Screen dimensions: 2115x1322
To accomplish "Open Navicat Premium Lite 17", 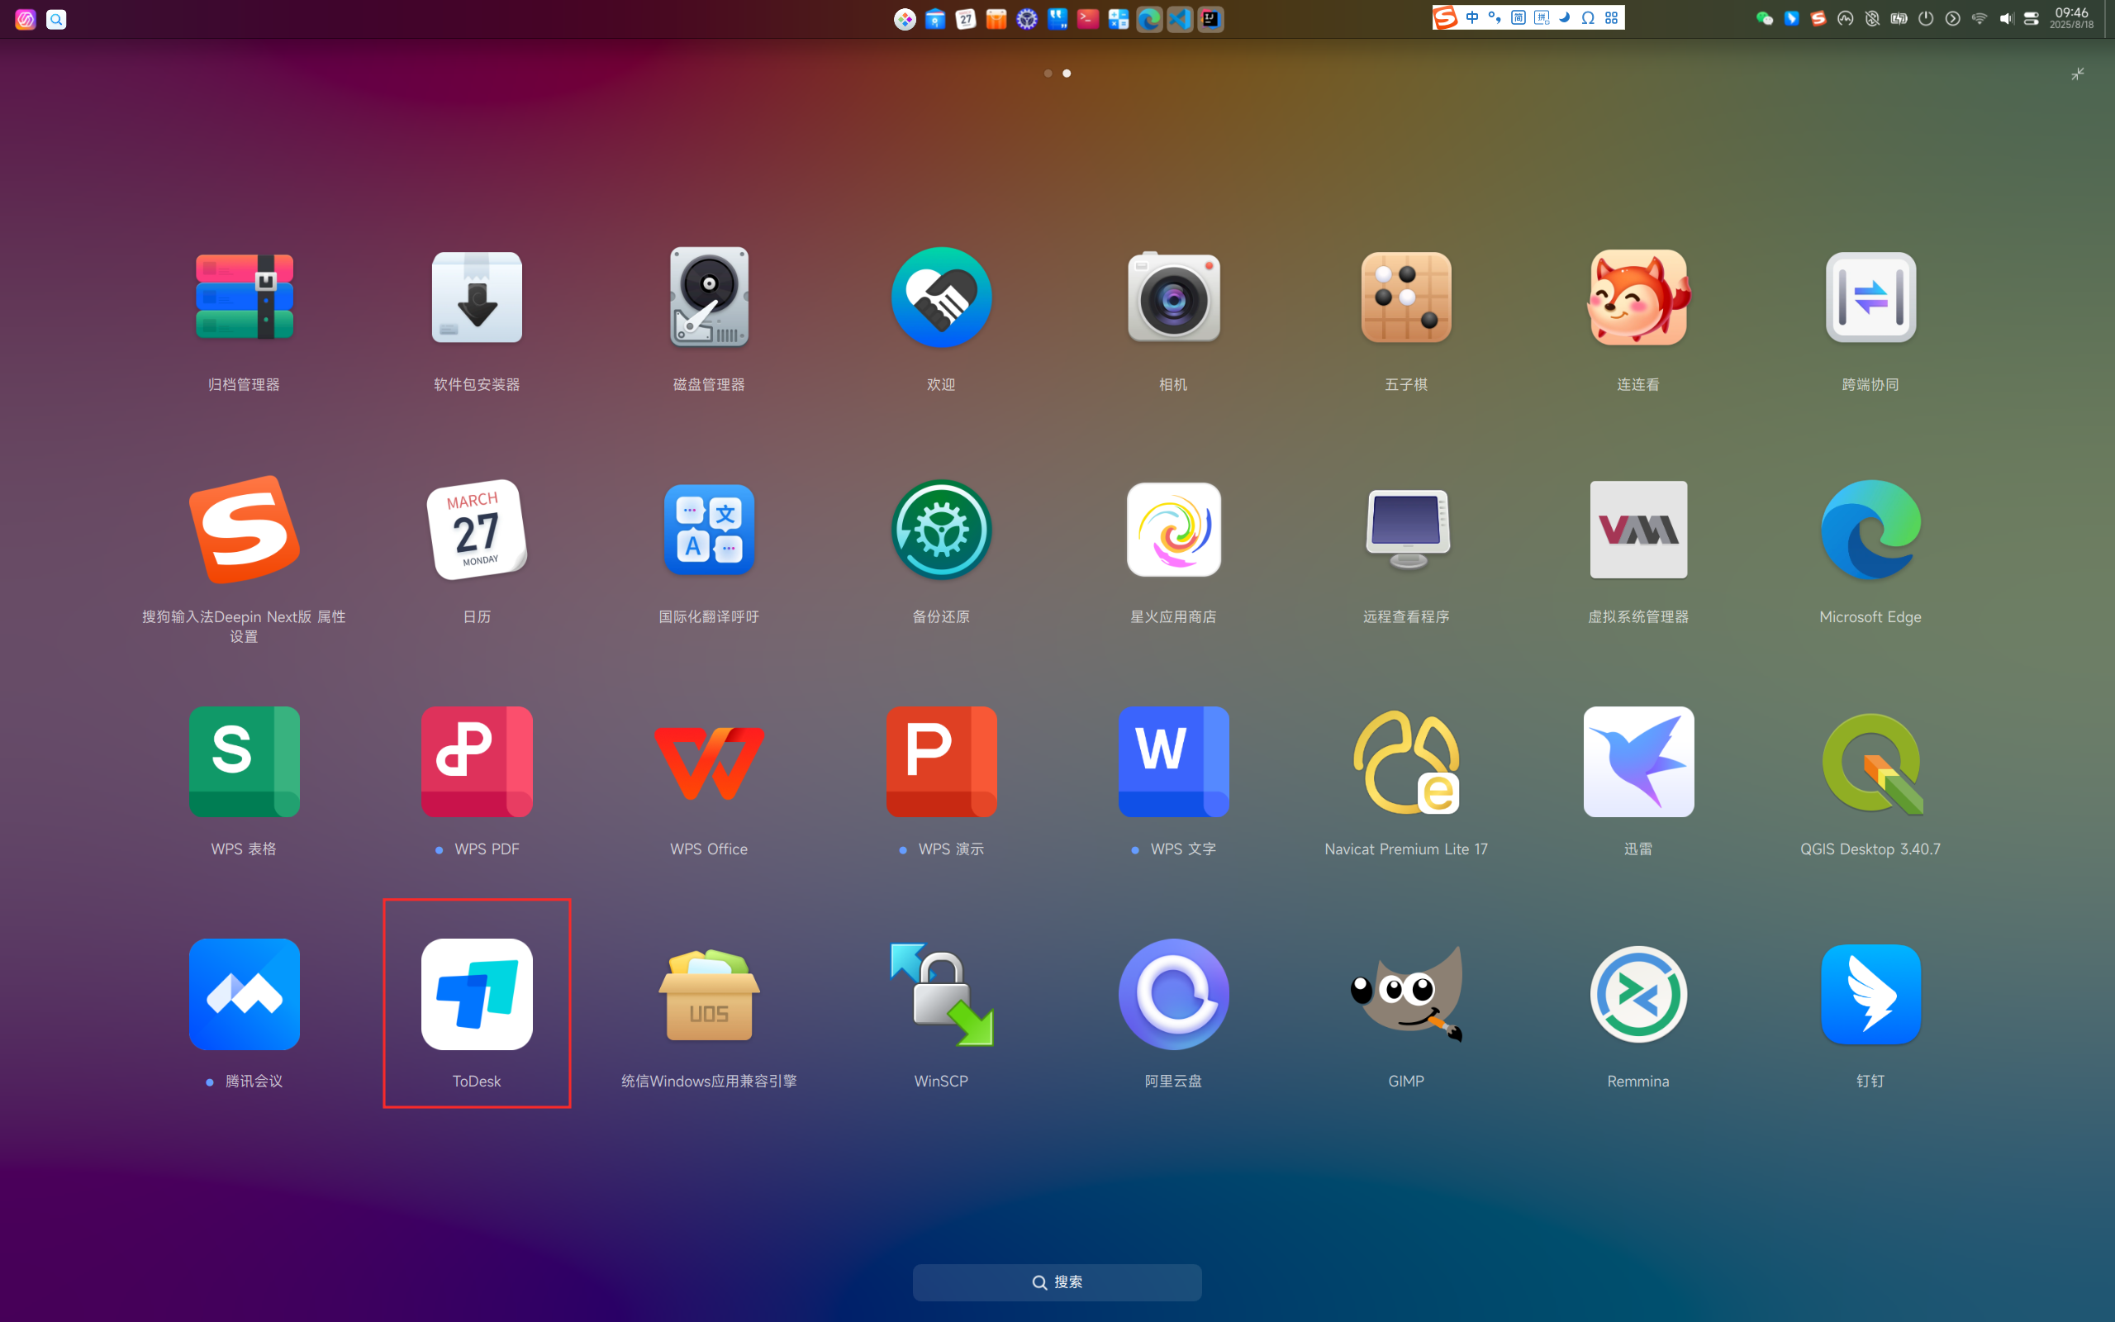I will click(x=1405, y=763).
